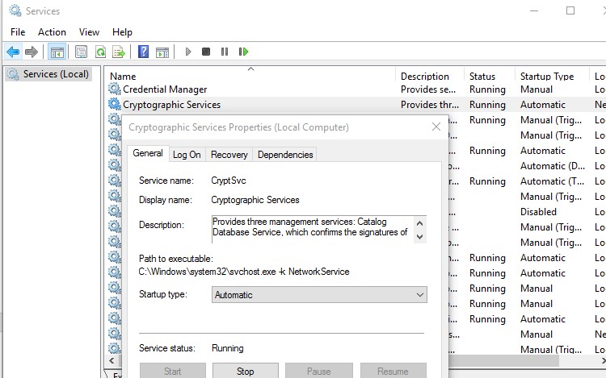The width and height of the screenshot is (606, 378).
Task: Switch to the Recovery tab
Action: coord(229,154)
